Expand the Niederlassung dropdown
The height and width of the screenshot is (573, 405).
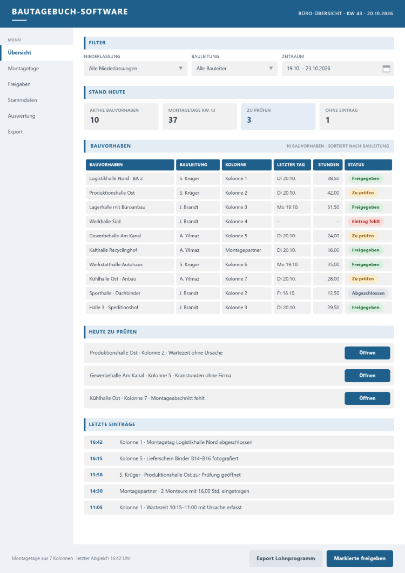[136, 69]
